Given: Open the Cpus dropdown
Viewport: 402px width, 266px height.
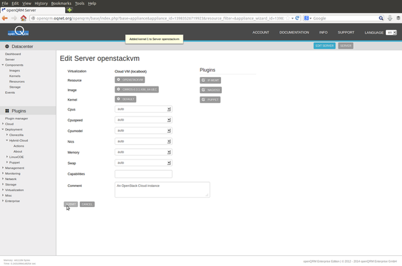Looking at the screenshot, I should click(x=143, y=109).
